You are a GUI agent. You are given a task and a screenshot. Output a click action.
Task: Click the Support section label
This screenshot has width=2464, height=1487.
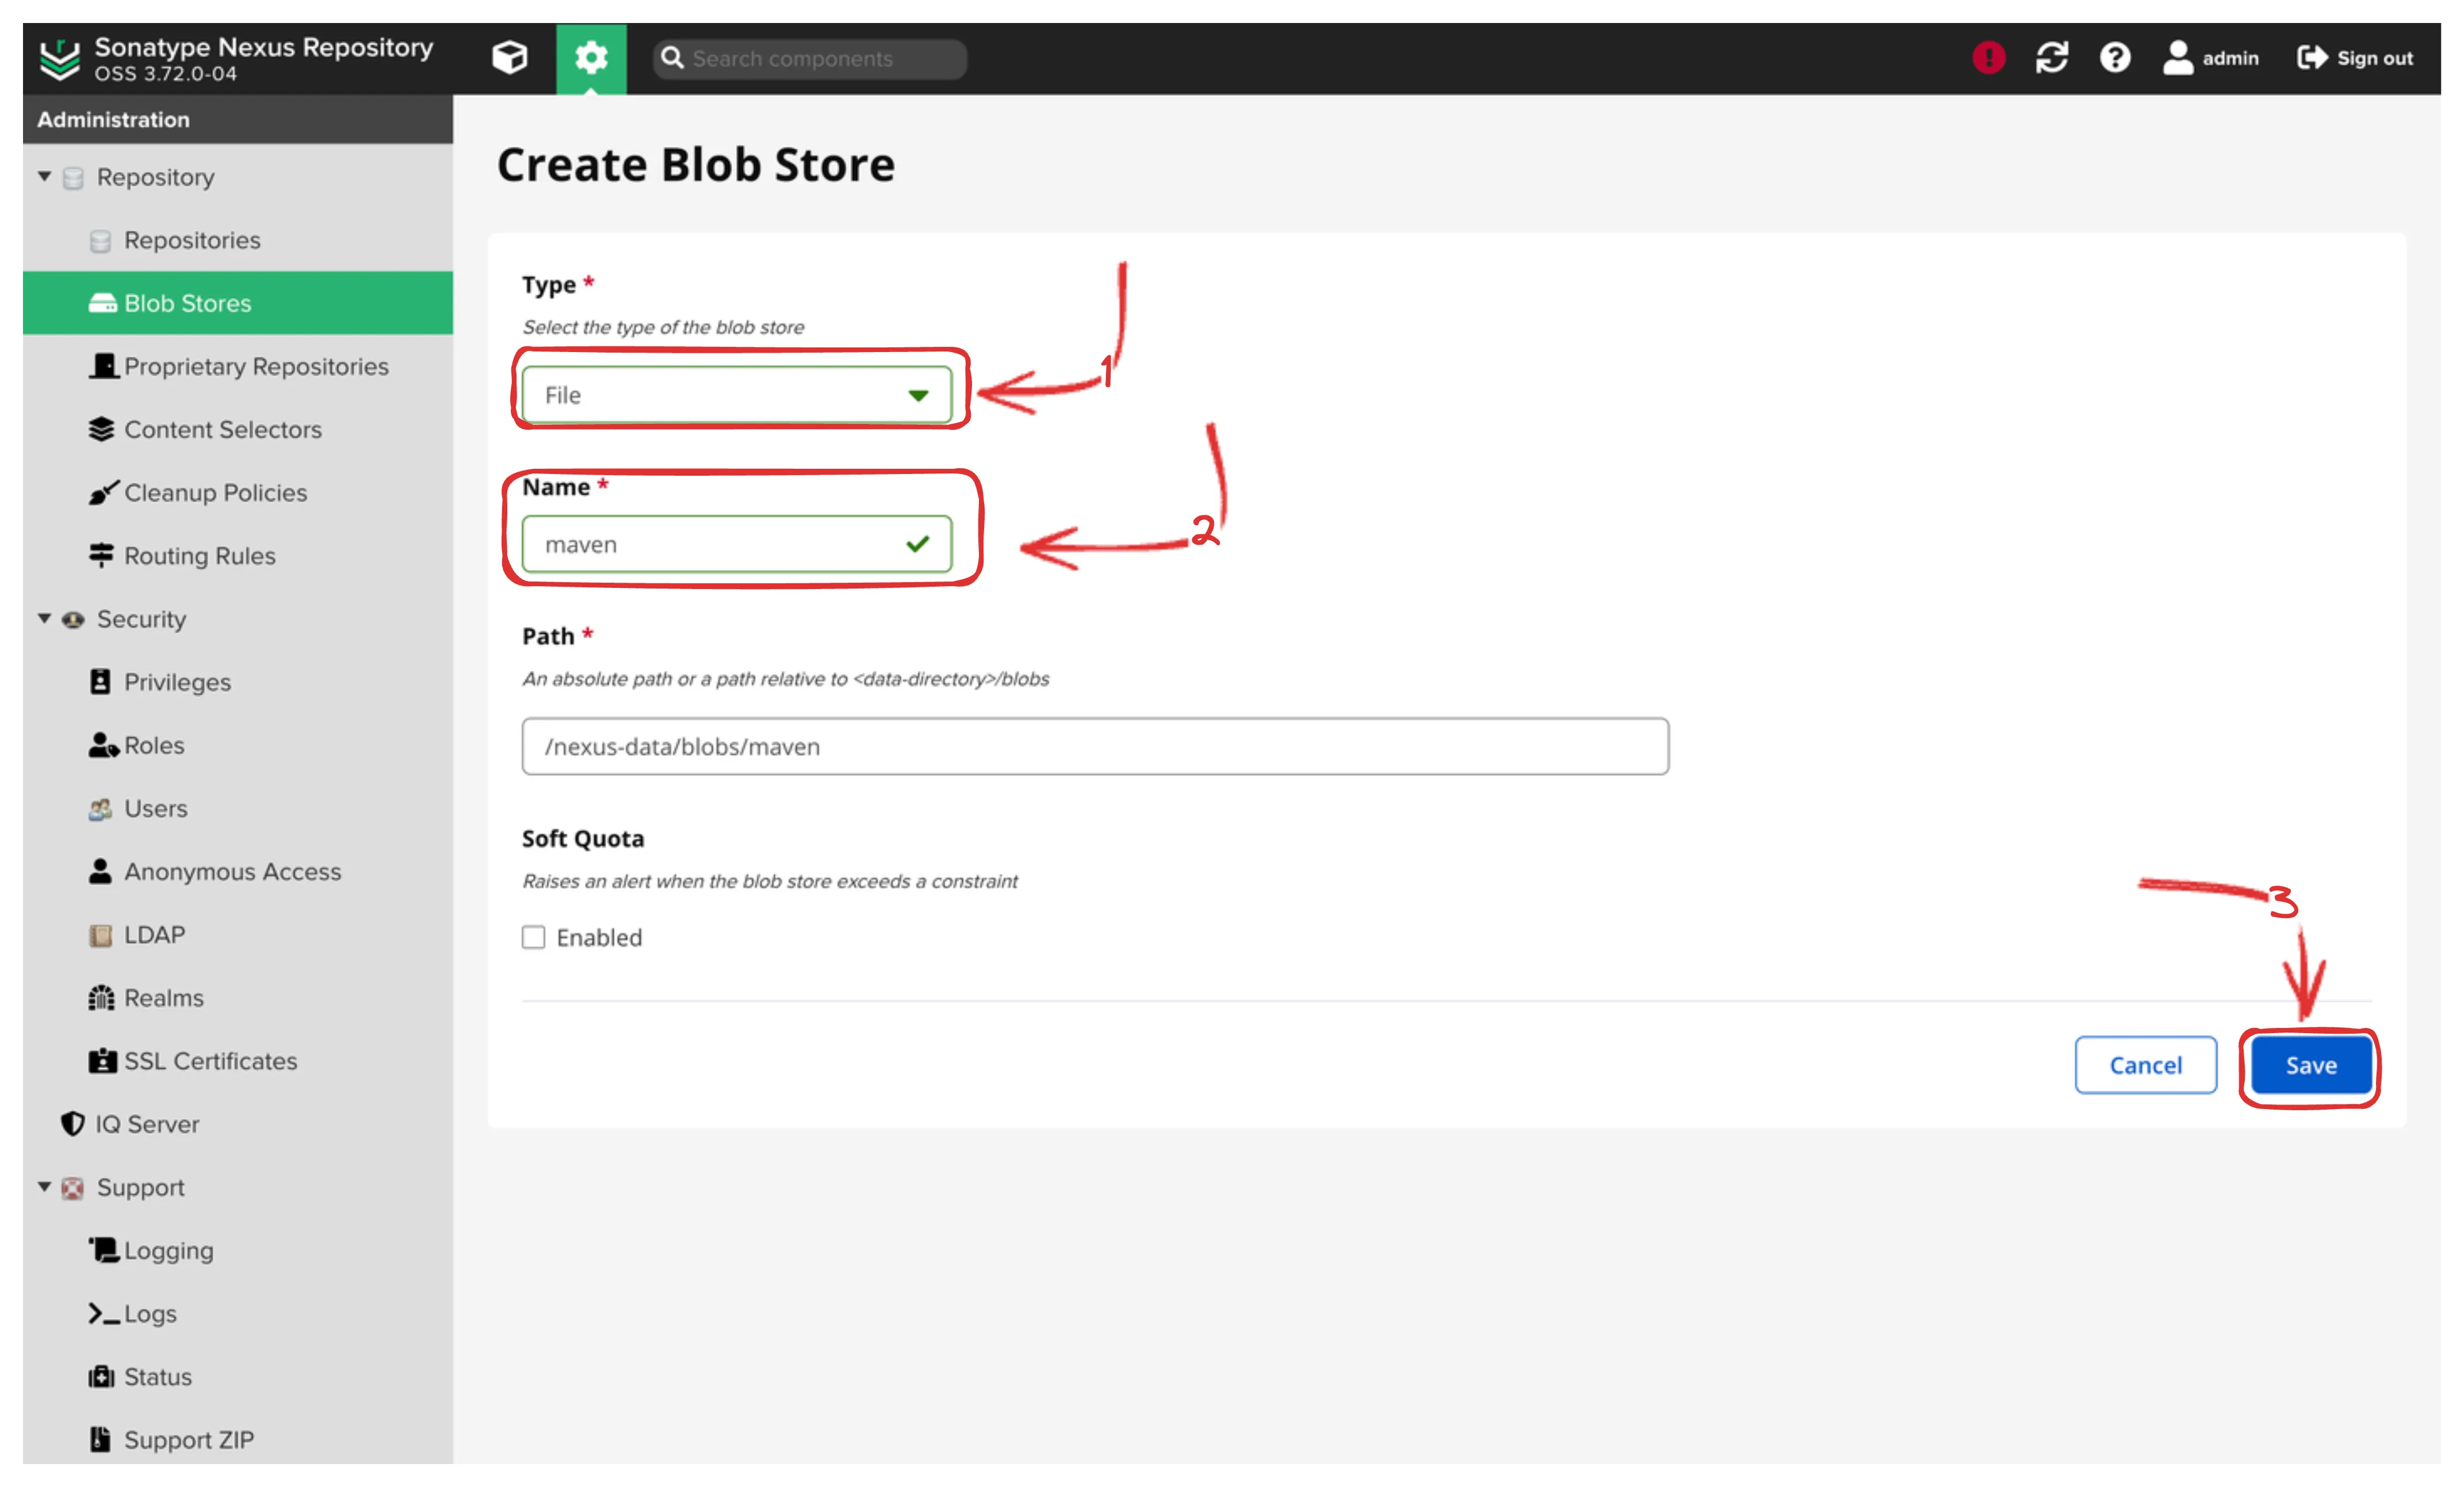coord(140,1187)
